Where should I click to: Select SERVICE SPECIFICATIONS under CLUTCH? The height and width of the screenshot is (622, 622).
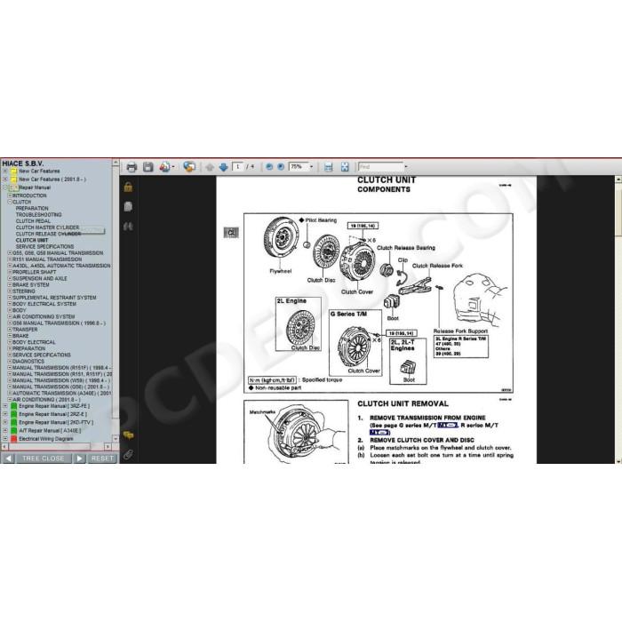44,247
